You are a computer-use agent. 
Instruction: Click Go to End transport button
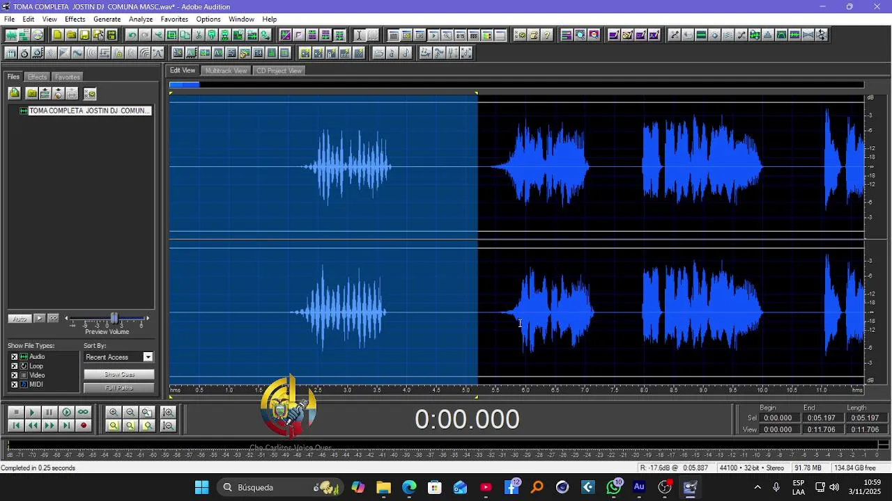coord(66,425)
